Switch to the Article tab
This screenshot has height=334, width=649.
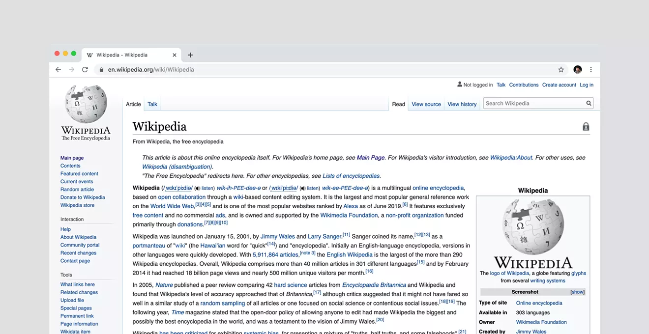tap(133, 104)
